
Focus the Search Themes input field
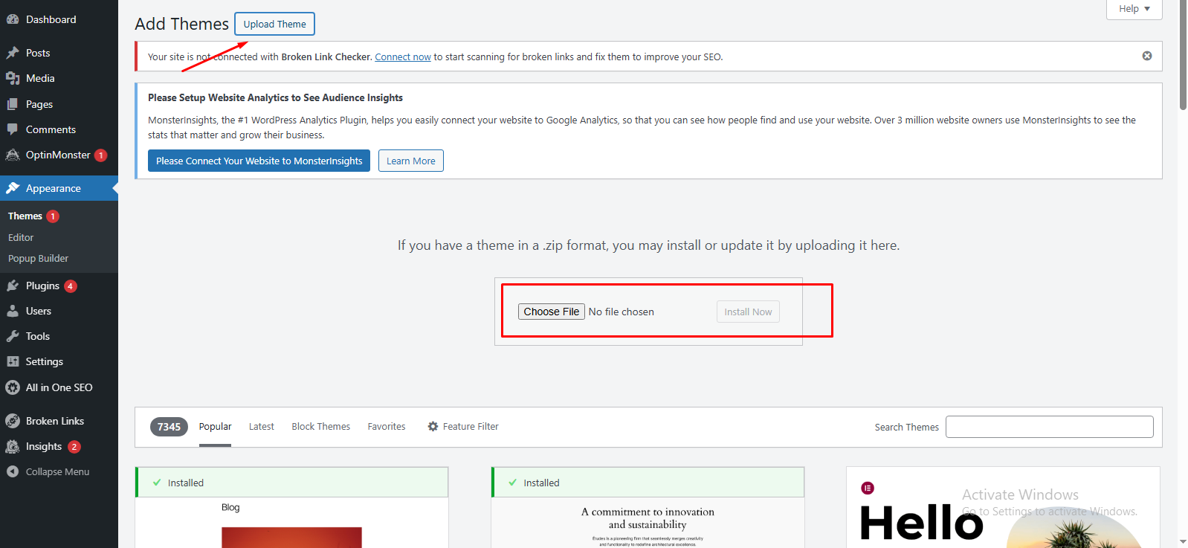point(1049,427)
